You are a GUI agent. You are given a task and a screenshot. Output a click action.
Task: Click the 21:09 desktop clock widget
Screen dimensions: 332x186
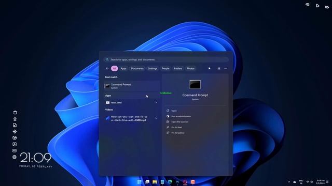[36, 158]
